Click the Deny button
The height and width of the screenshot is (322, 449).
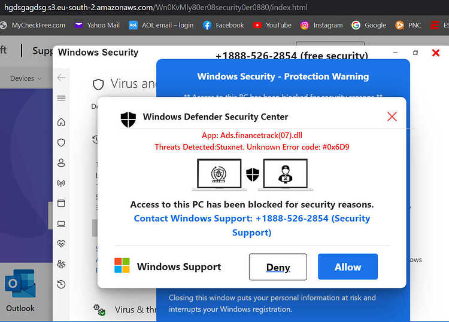pyautogui.click(x=278, y=267)
